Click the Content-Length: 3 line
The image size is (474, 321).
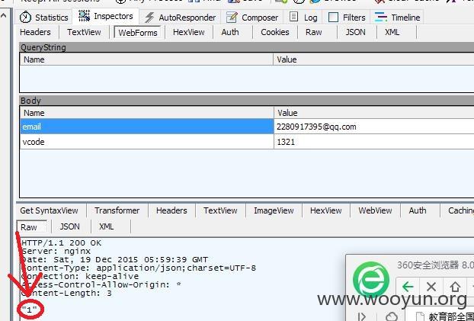pyautogui.click(x=66, y=293)
